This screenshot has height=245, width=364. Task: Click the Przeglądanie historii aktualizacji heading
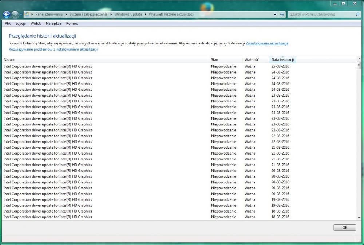point(43,36)
